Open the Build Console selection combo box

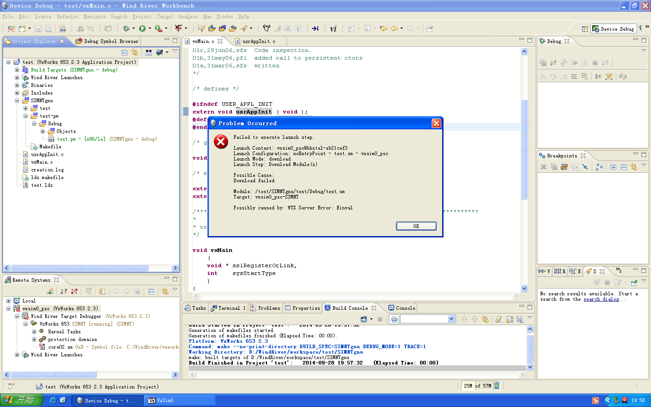pos(451,319)
